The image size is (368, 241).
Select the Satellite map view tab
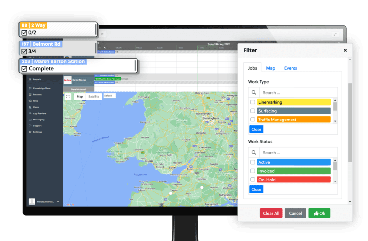pos(94,96)
